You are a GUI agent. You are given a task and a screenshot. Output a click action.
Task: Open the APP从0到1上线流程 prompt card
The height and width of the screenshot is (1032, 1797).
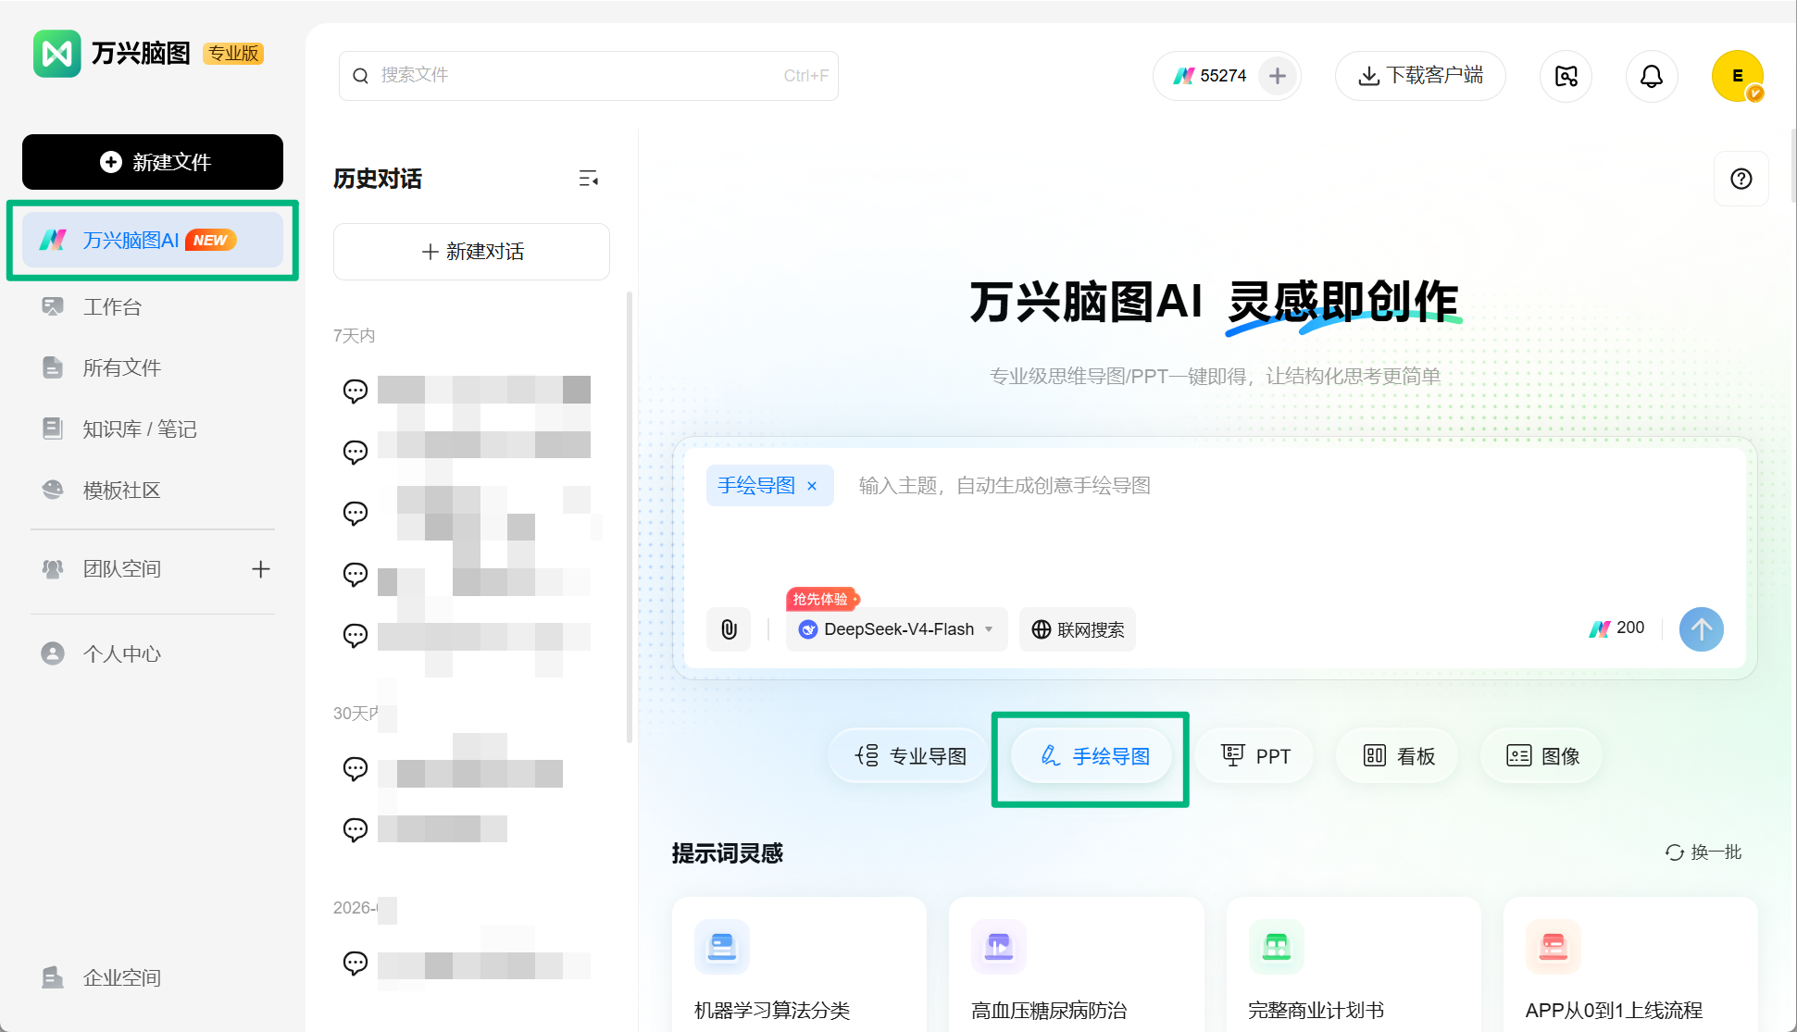tap(1630, 964)
